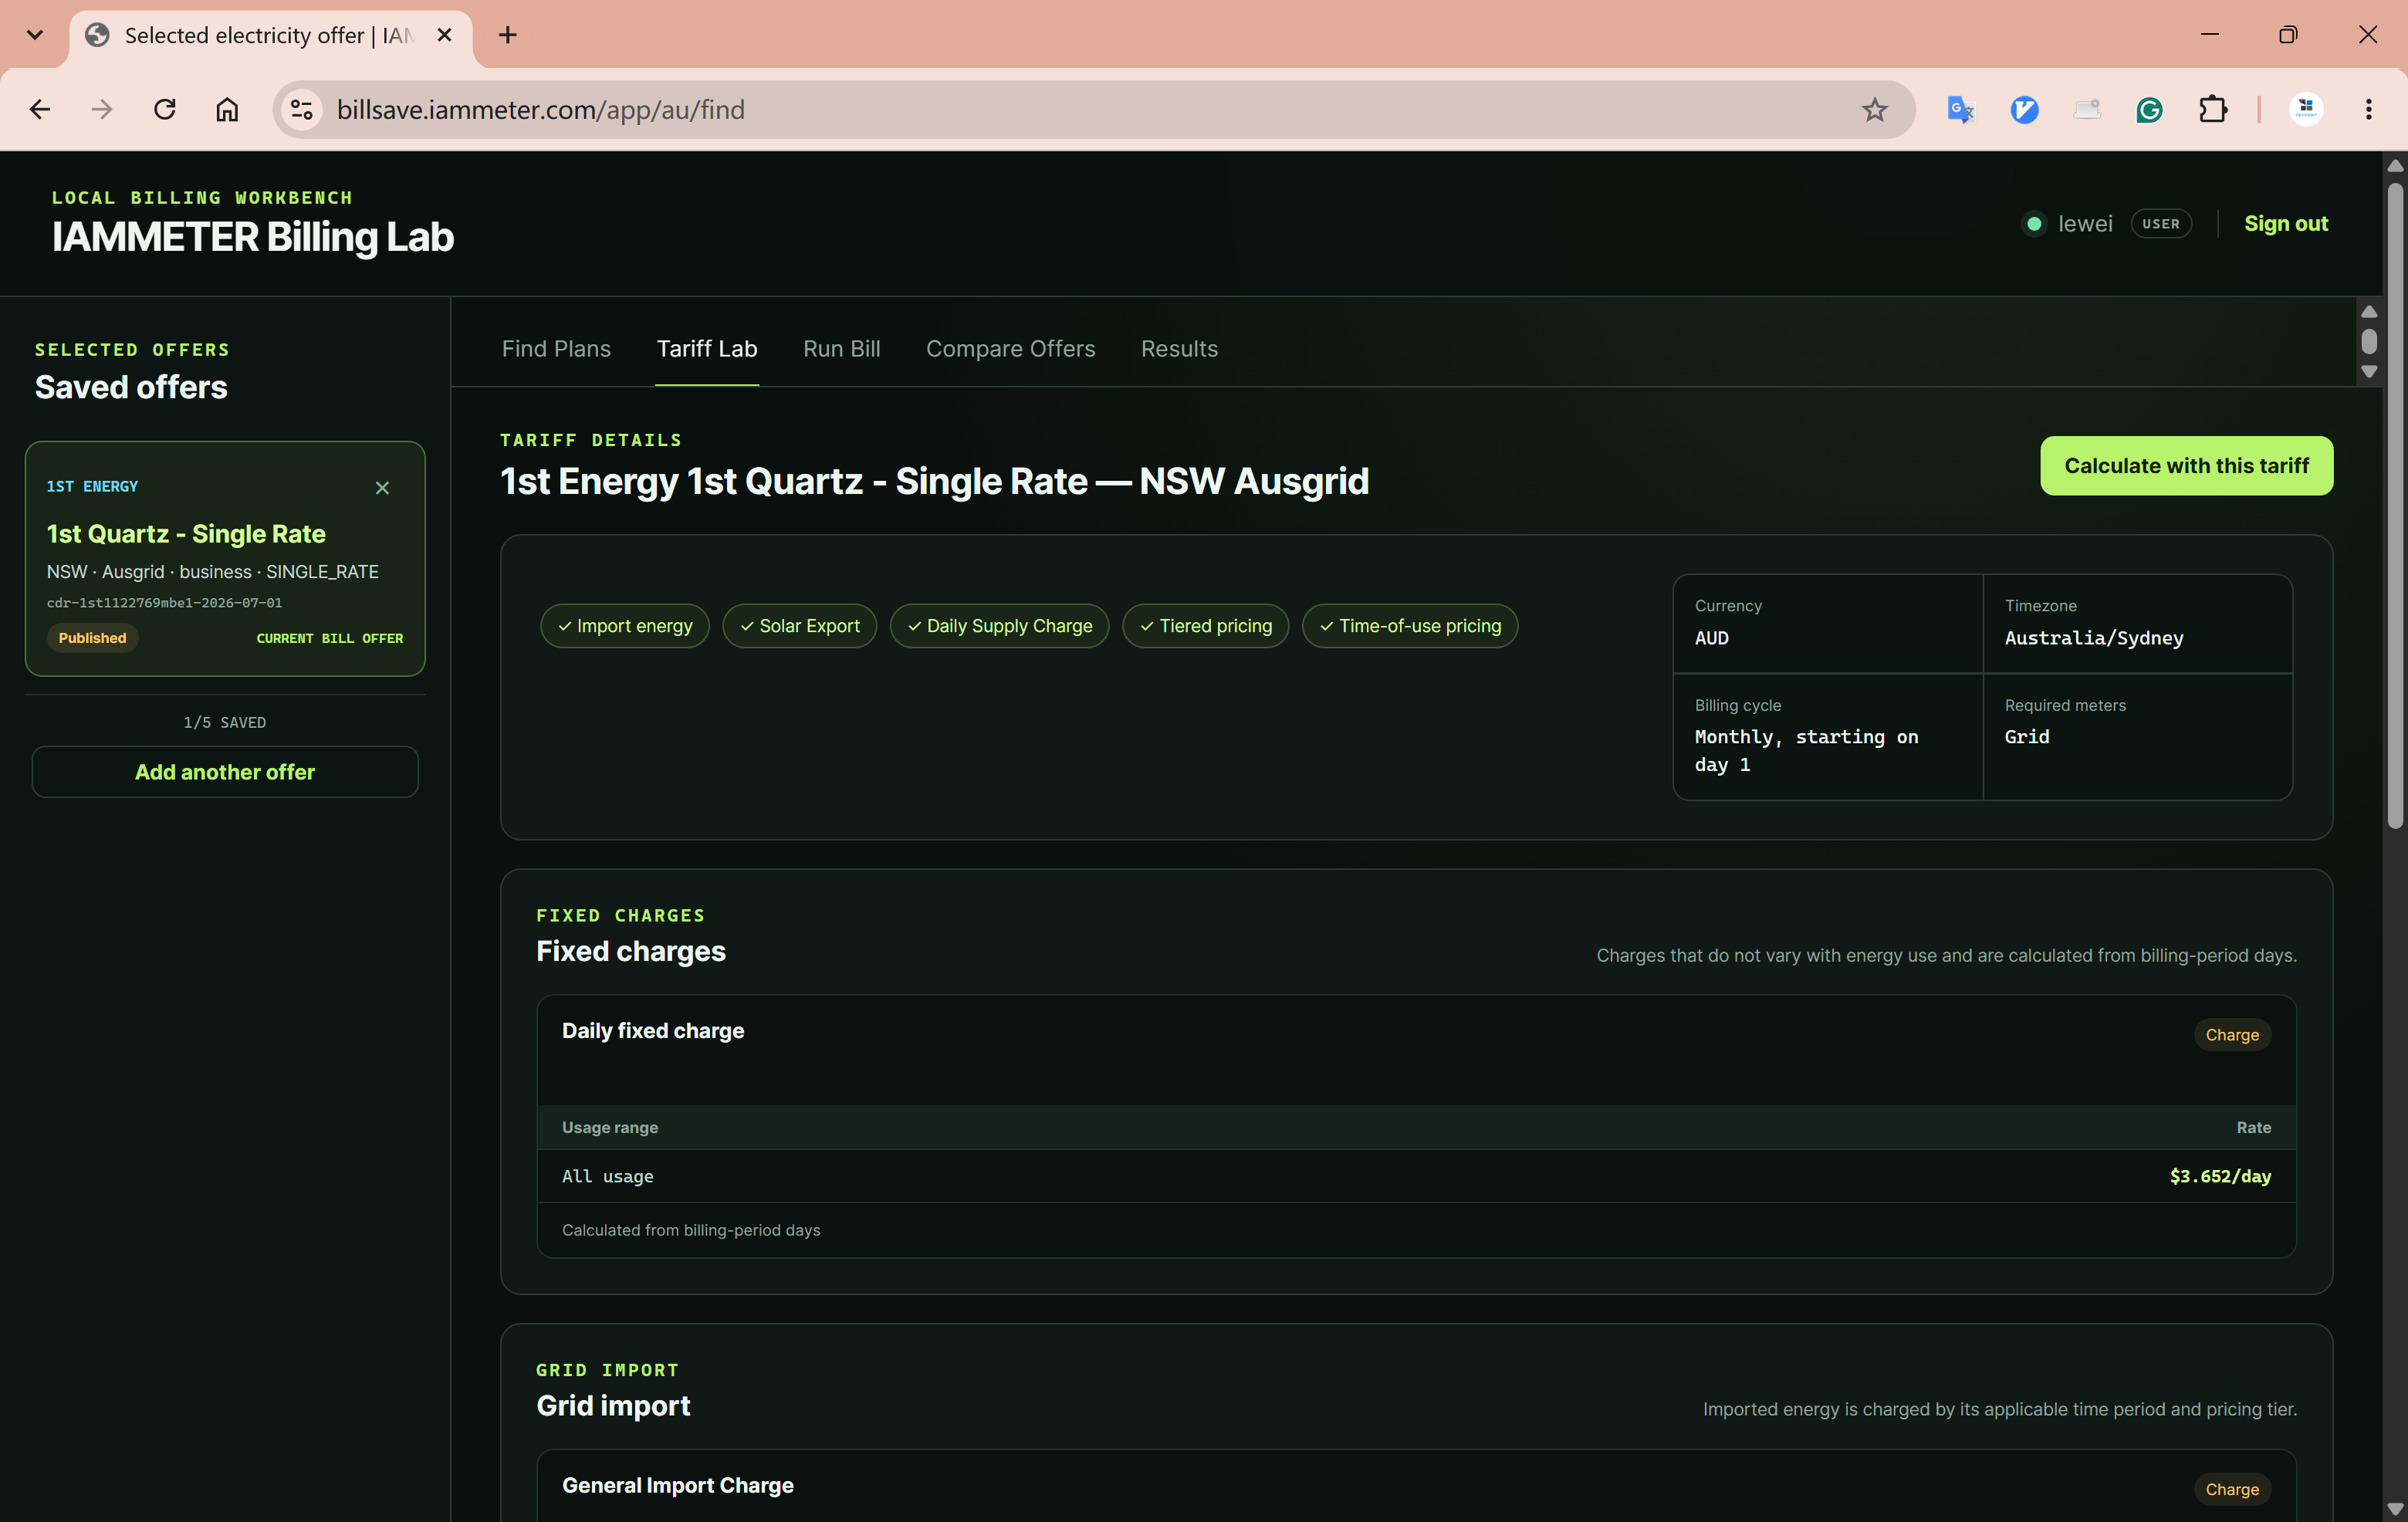Click the browser forward arrow
This screenshot has height=1522, width=2408.
102,109
